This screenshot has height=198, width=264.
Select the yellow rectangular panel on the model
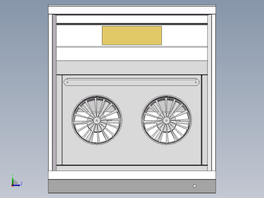coord(132,36)
